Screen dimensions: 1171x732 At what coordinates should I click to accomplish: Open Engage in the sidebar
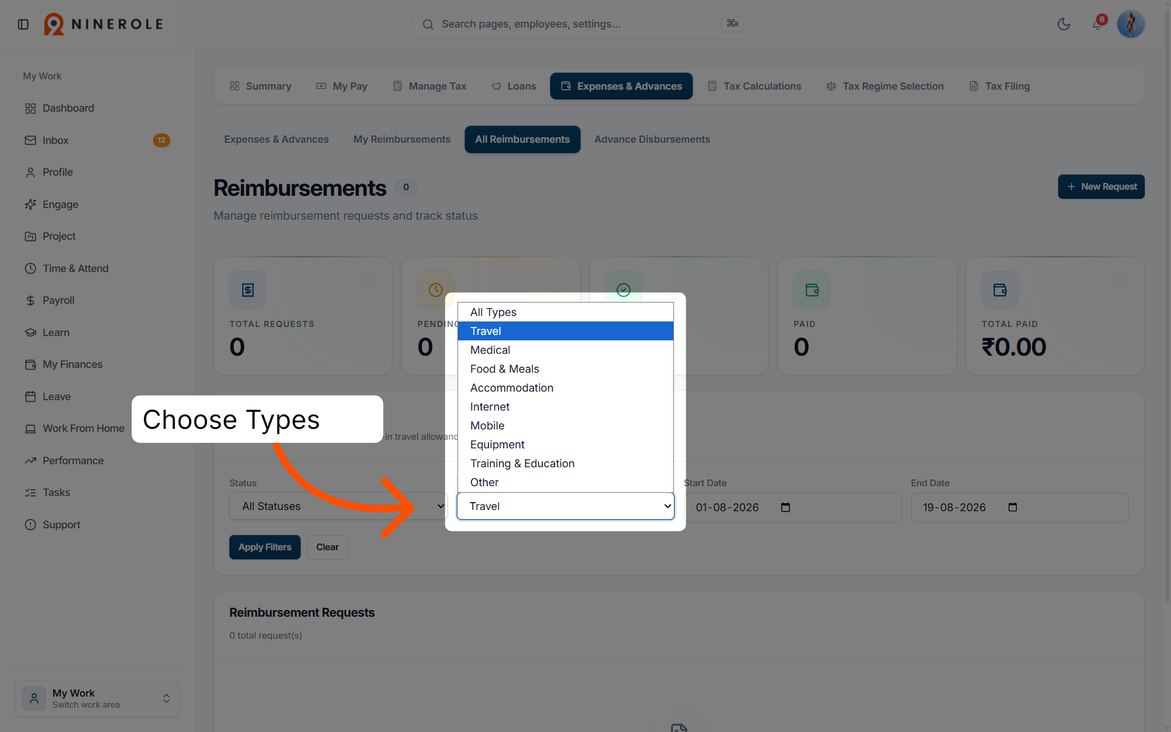point(97,204)
